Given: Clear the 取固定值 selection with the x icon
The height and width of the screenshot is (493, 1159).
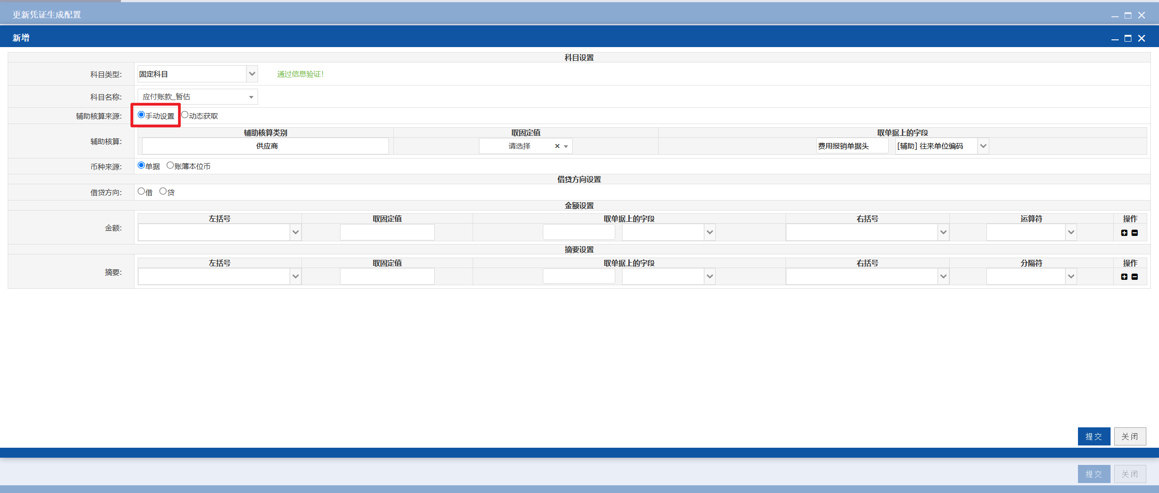Looking at the screenshot, I should pyautogui.click(x=557, y=146).
